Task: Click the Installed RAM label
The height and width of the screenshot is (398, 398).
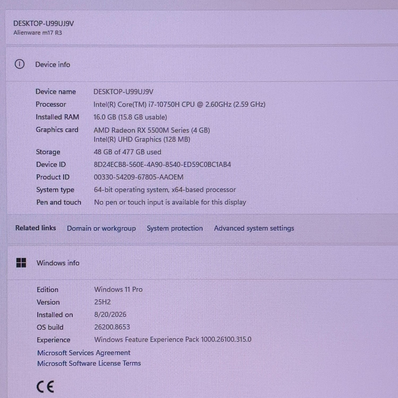Action: pyautogui.click(x=57, y=117)
